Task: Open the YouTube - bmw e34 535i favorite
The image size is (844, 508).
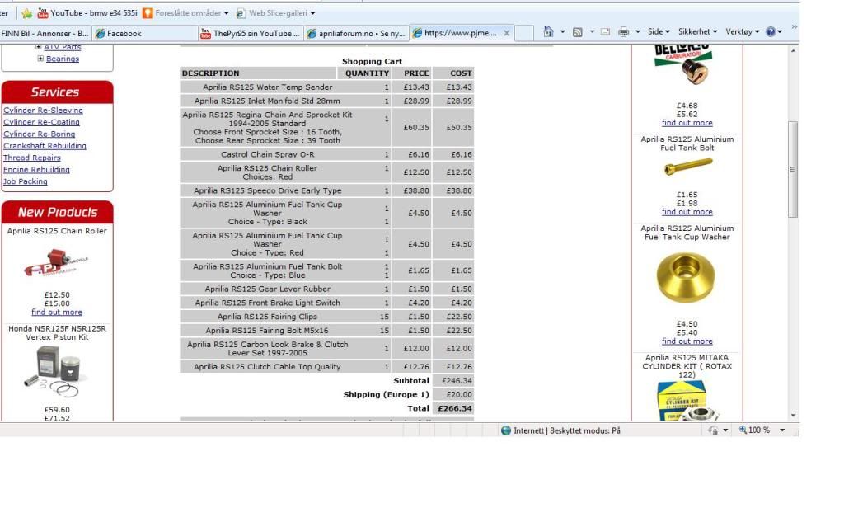Action: coord(87,13)
